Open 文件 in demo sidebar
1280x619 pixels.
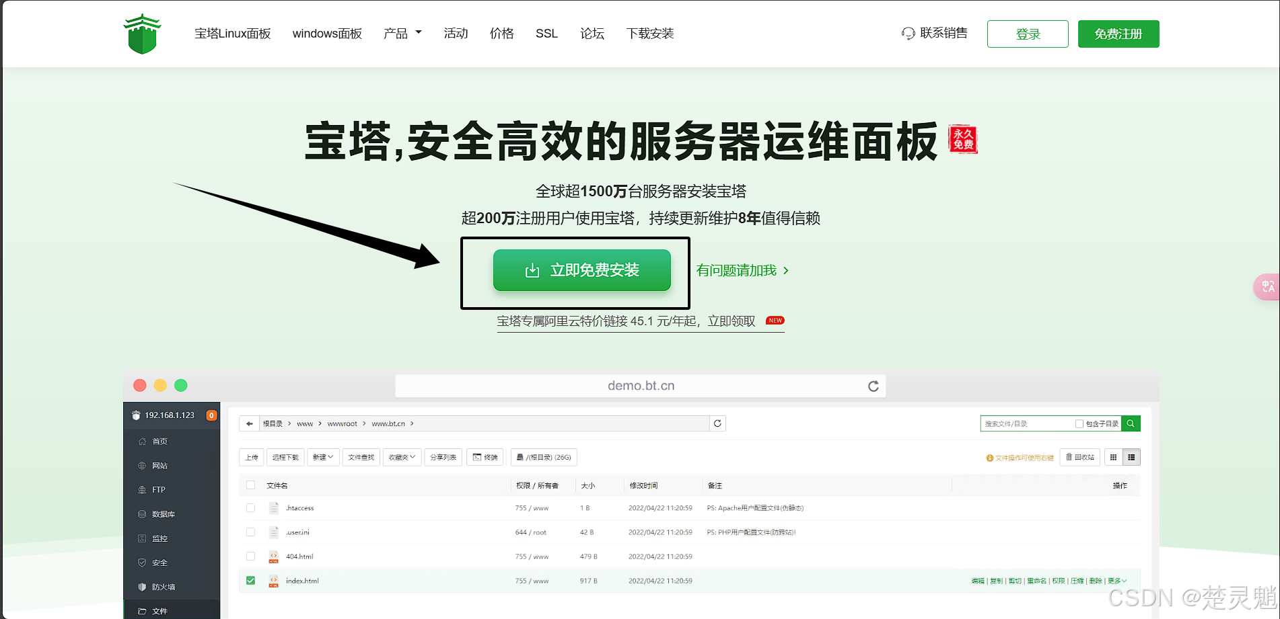[159, 611]
